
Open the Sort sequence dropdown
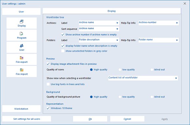pyautogui.click(x=99, y=29)
